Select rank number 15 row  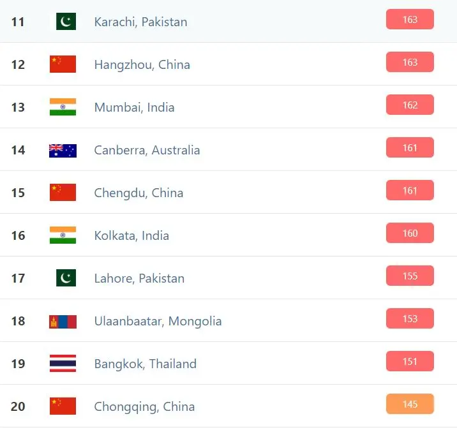(228, 192)
